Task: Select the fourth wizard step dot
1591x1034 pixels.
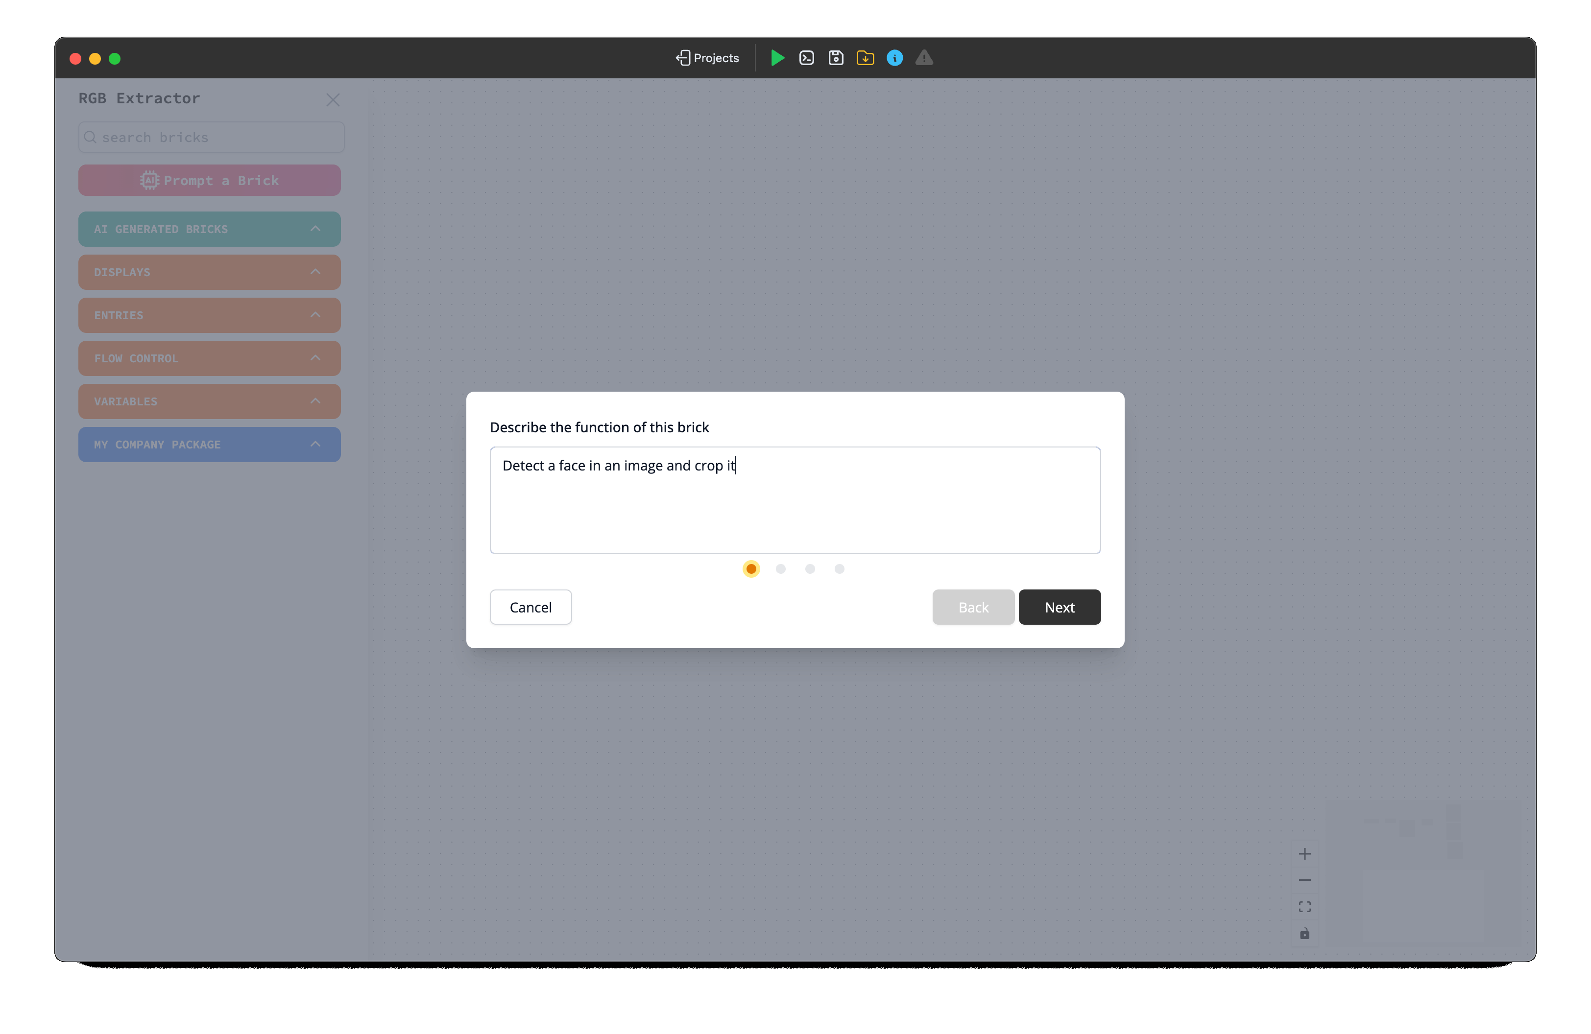Action: (839, 569)
